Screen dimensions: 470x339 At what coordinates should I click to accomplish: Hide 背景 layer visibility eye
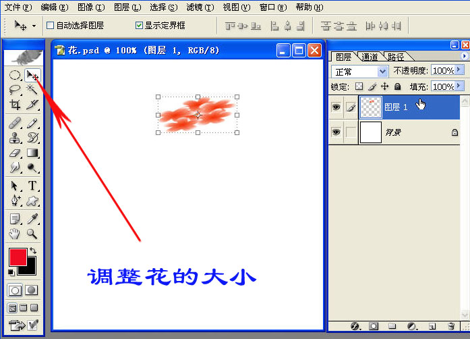[336, 132]
